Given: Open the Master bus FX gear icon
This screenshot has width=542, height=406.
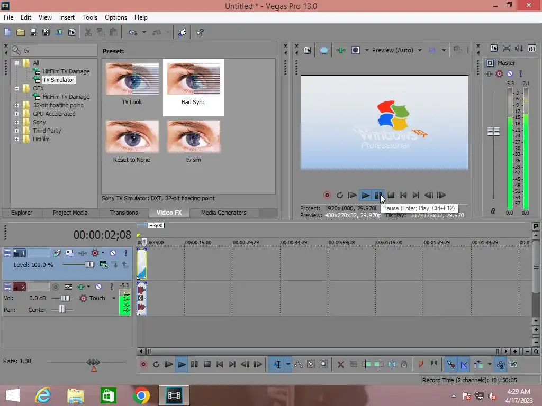Looking at the screenshot, I should [499, 74].
